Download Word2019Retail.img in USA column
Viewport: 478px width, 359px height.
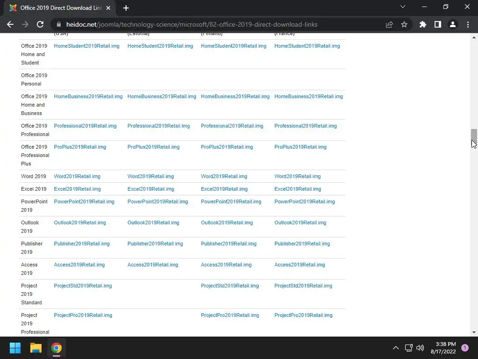point(77,176)
